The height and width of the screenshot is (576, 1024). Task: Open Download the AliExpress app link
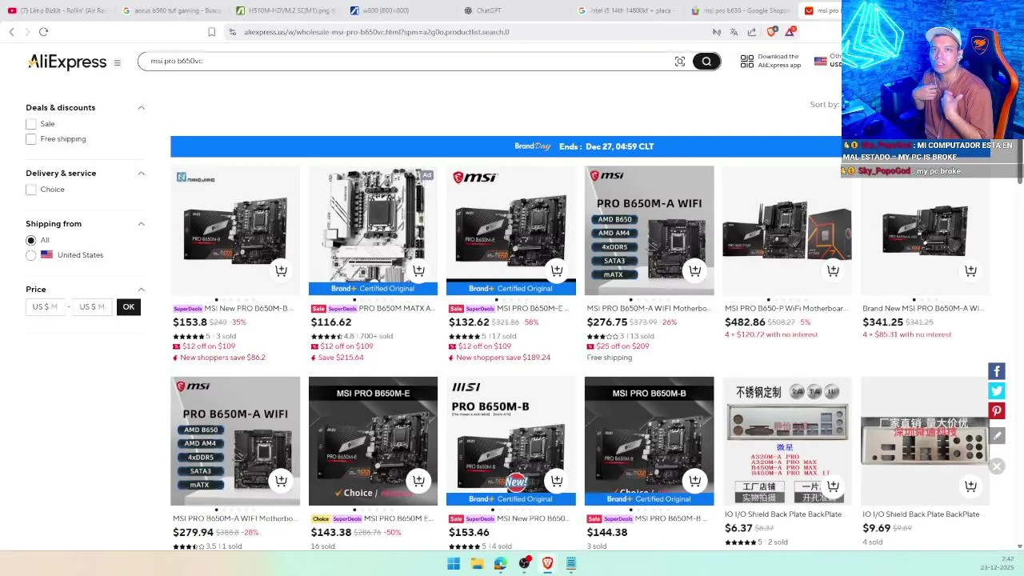tap(779, 61)
